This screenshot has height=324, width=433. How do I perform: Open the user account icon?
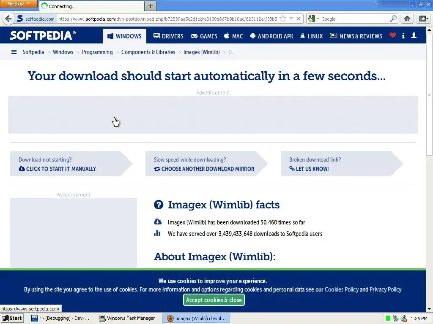pyautogui.click(x=414, y=35)
